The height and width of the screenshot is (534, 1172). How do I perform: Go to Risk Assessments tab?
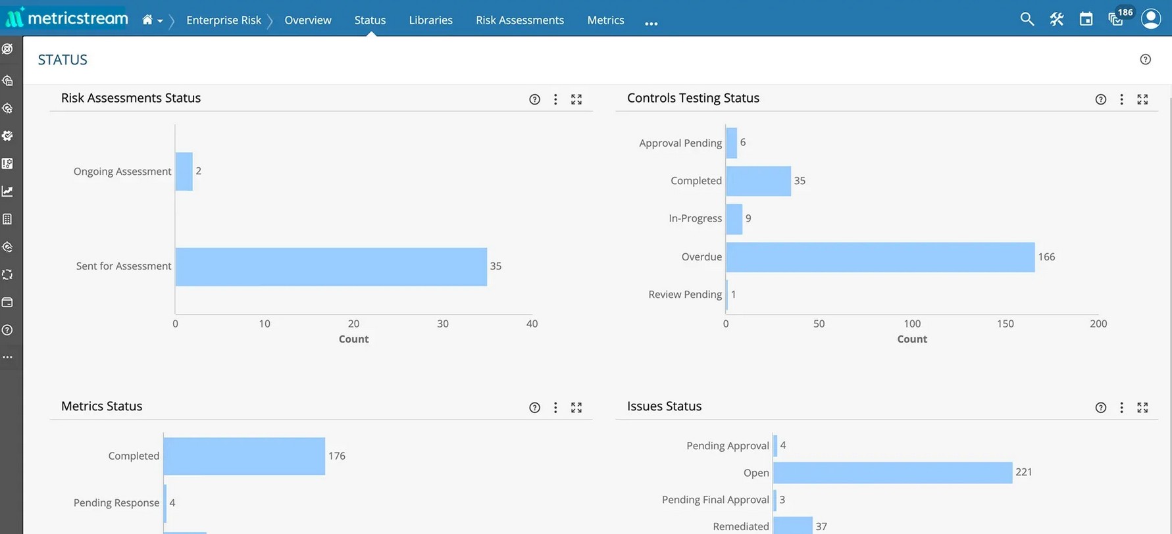coord(520,20)
